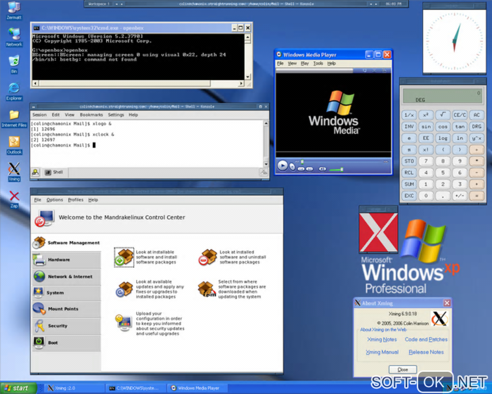492x394 pixels.
Task: Click the sin key on calculator
Action: coord(426,127)
